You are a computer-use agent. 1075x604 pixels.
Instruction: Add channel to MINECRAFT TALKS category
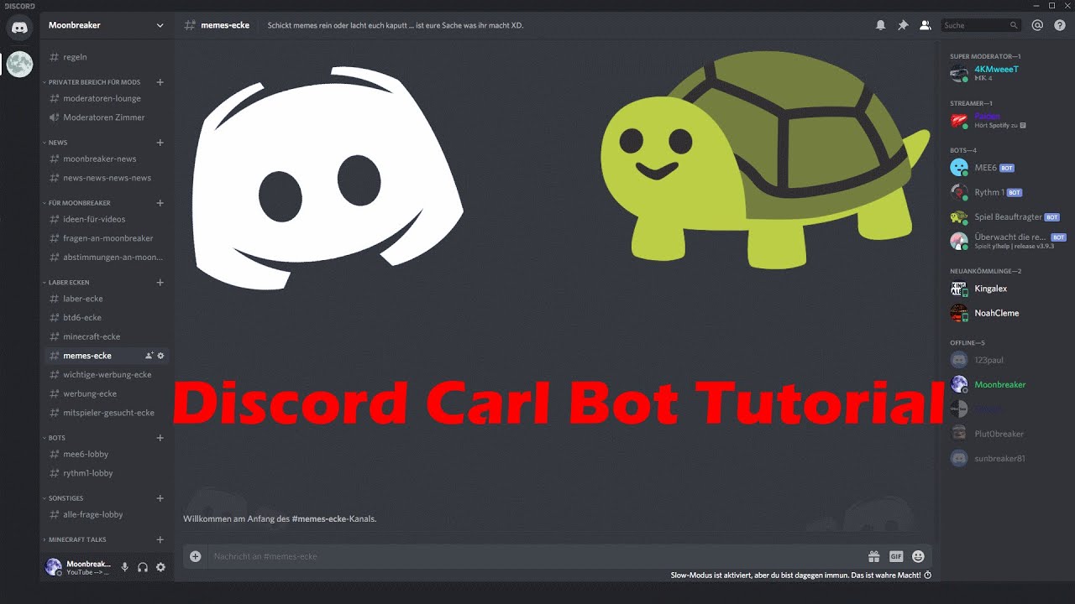tap(160, 540)
